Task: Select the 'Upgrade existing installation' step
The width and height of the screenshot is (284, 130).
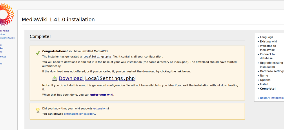Action: click(x=271, y=65)
